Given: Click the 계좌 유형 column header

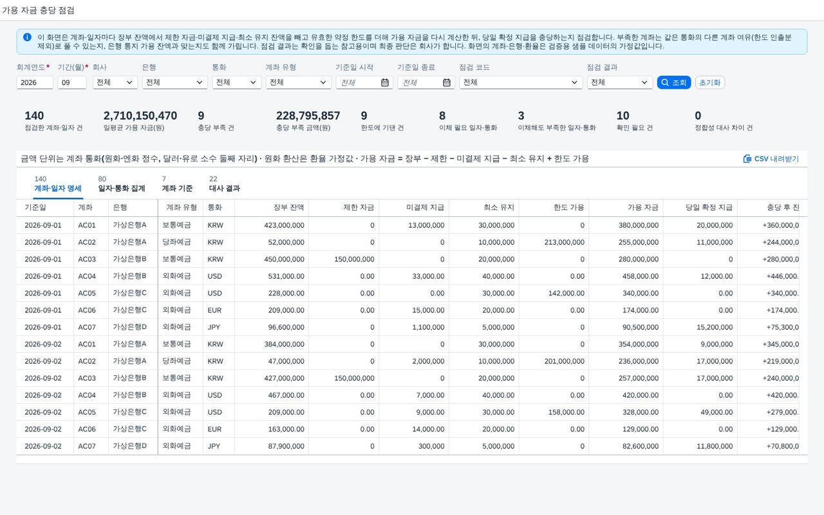Looking at the screenshot, I should point(181,208).
